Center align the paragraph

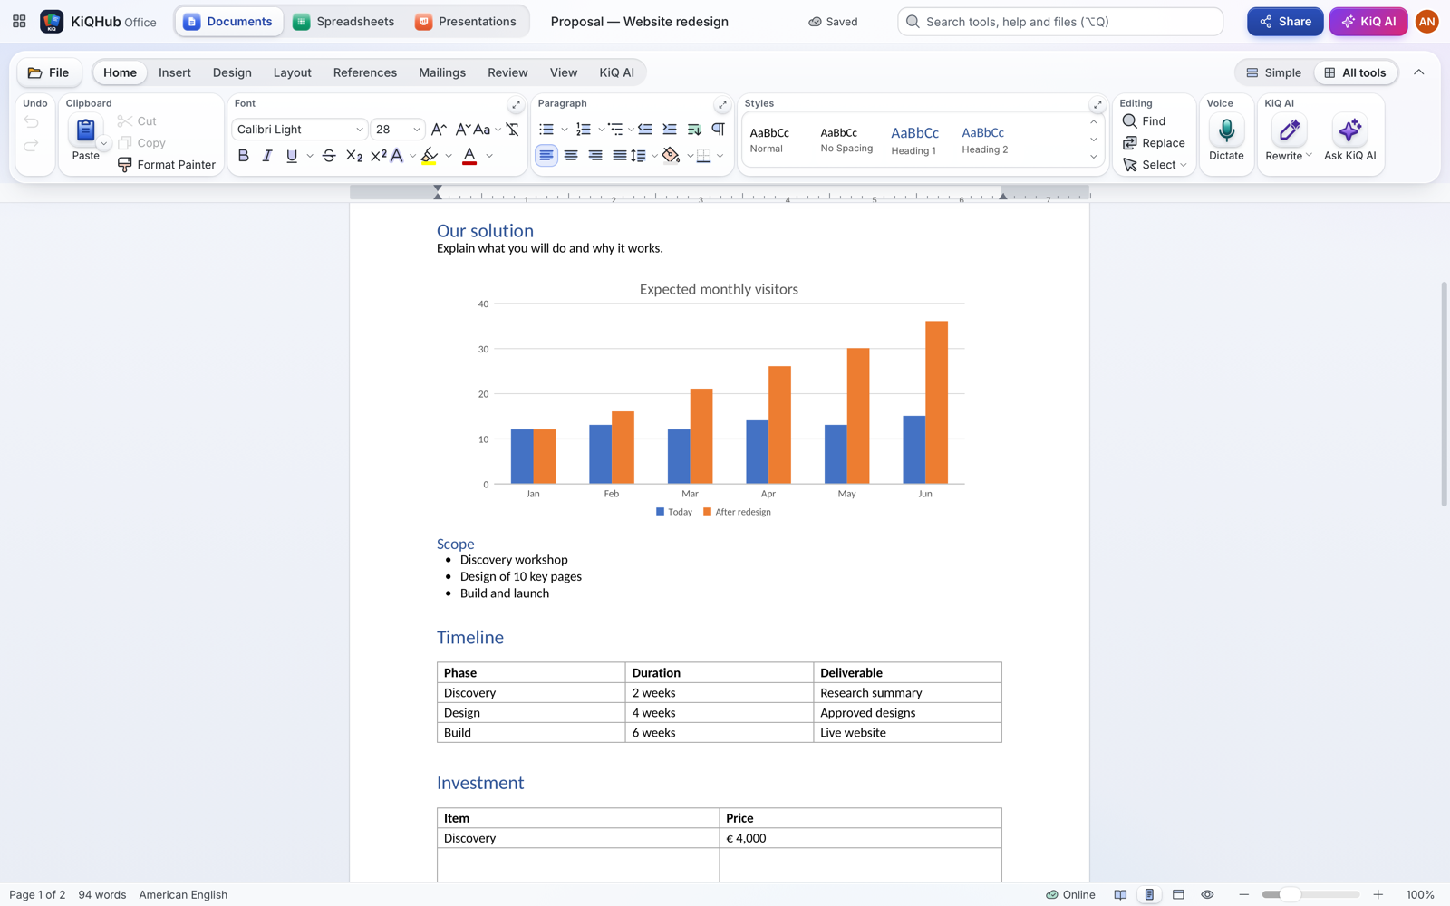(x=571, y=156)
